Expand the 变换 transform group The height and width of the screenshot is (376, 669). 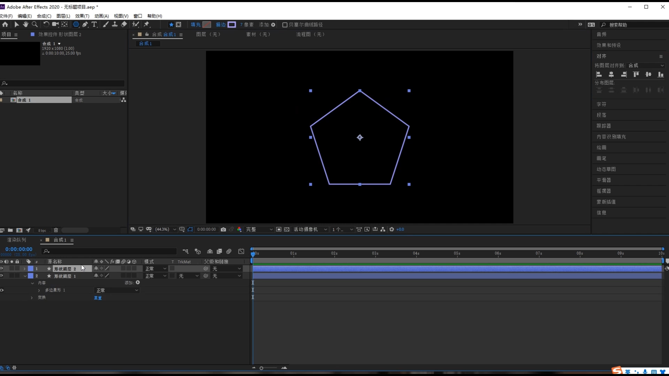pos(32,298)
